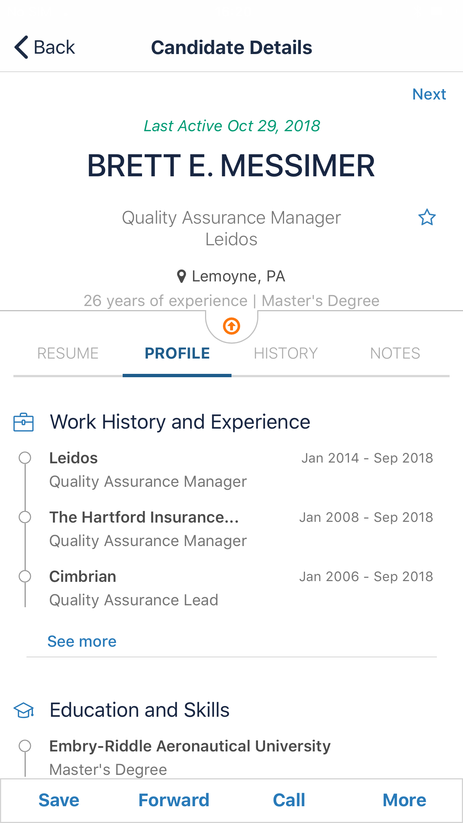
Task: Open the History tab
Action: point(286,353)
